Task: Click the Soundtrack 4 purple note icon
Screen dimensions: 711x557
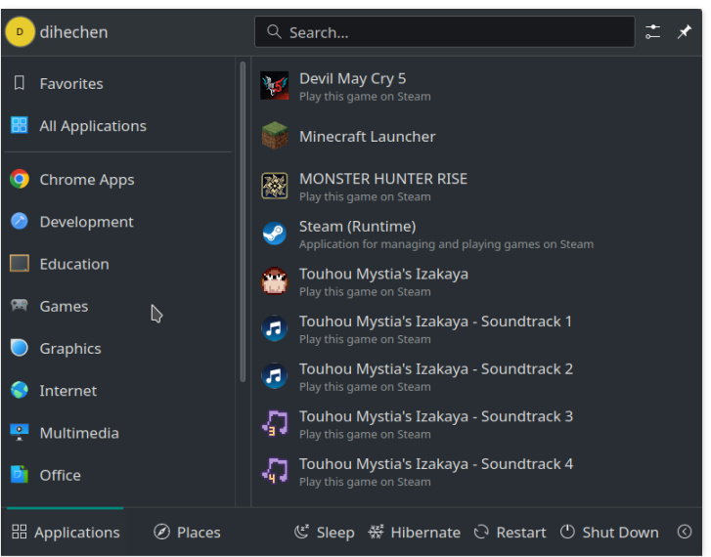Action: [x=275, y=471]
